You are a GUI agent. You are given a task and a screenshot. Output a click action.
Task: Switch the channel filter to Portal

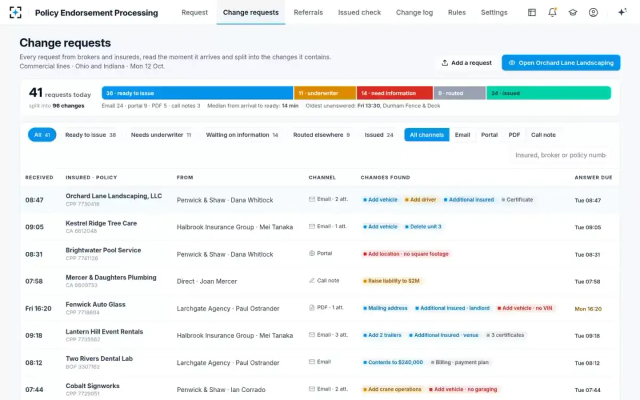[x=490, y=135]
